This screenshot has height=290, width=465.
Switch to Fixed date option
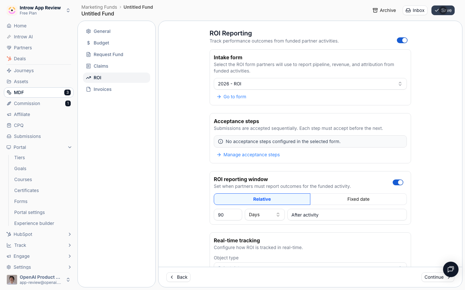tap(358, 199)
